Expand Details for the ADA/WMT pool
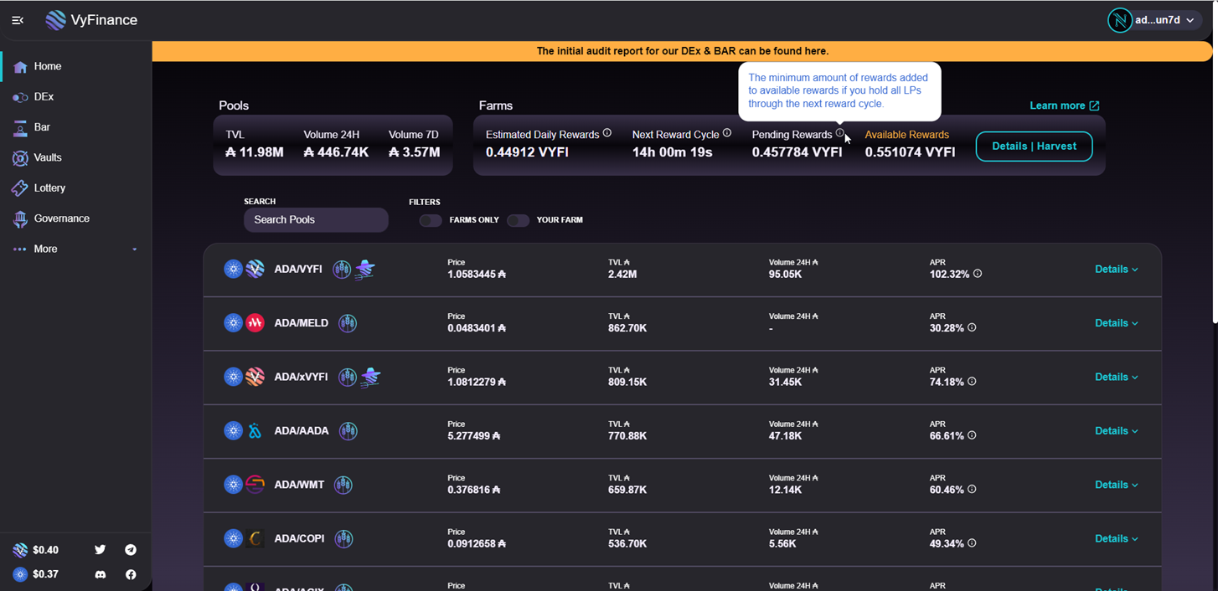Image resolution: width=1218 pixels, height=591 pixels. tap(1117, 485)
